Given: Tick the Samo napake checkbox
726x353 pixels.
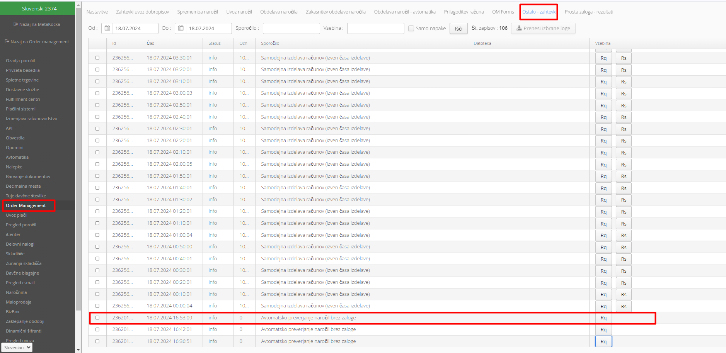Looking at the screenshot, I should pos(411,28).
